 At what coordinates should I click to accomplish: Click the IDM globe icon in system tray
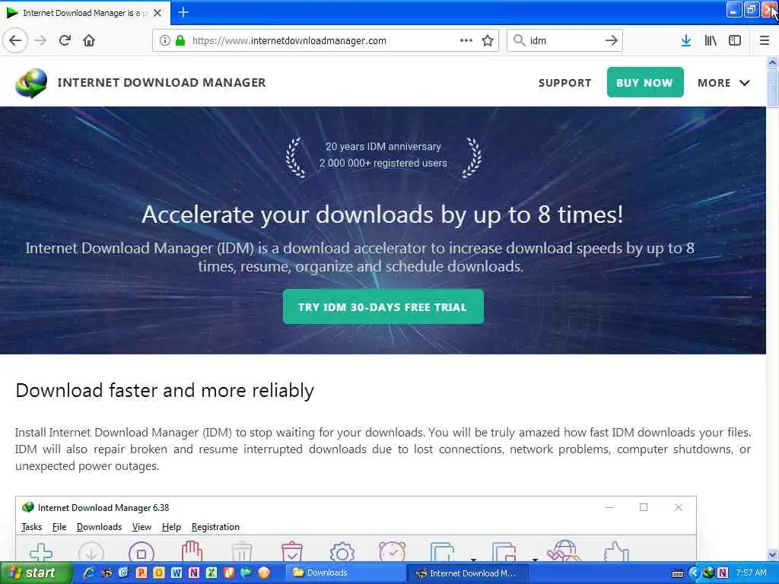[x=708, y=573]
